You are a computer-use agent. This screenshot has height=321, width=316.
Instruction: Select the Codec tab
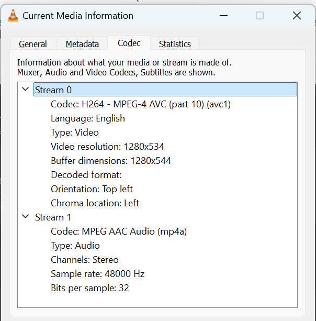click(129, 43)
